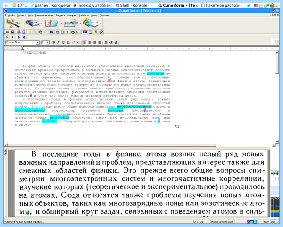
Task: Justify the text alignment
Action: pyautogui.click(x=100, y=42)
